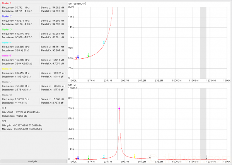Click the S21 summary section heading
Image resolution: width=232 pixels, height=165 pixels.
4,121
